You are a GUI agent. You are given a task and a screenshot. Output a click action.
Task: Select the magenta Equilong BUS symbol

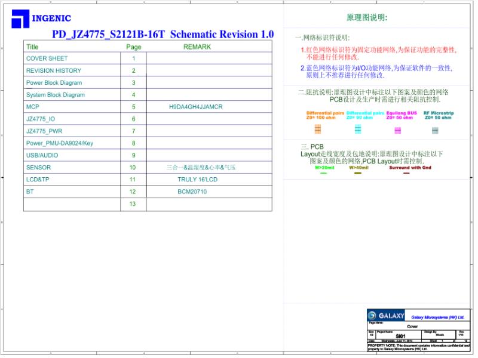(397, 131)
